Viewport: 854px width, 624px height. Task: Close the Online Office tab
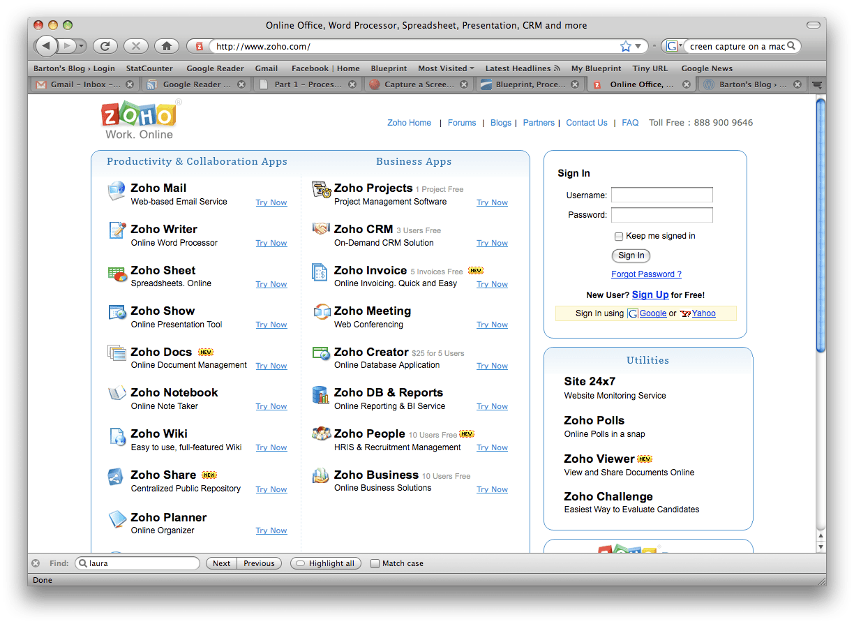pos(687,84)
